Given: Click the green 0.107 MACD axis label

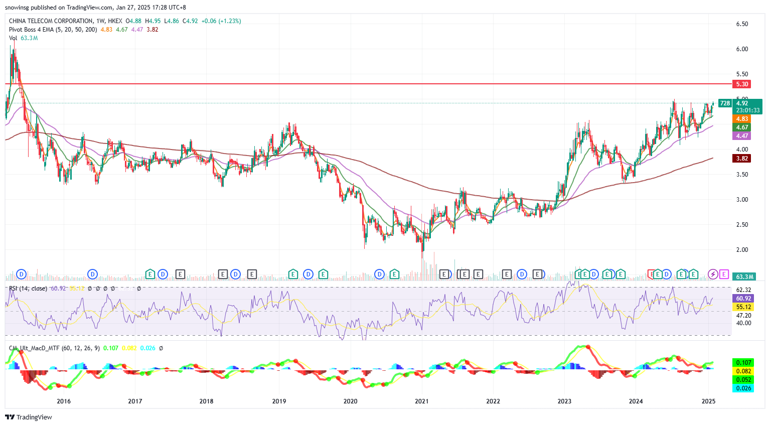Looking at the screenshot, I should (x=743, y=363).
